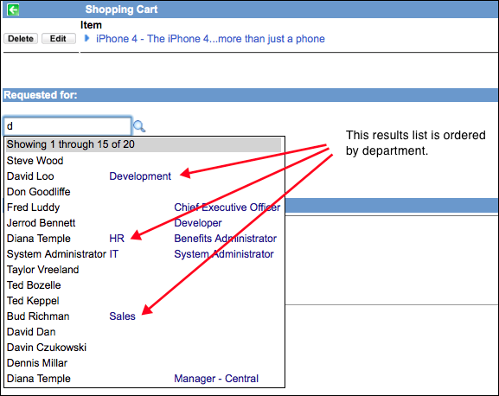Delete the iPhone 4 cart item
Screen dimensions: 499x396
(x=21, y=39)
